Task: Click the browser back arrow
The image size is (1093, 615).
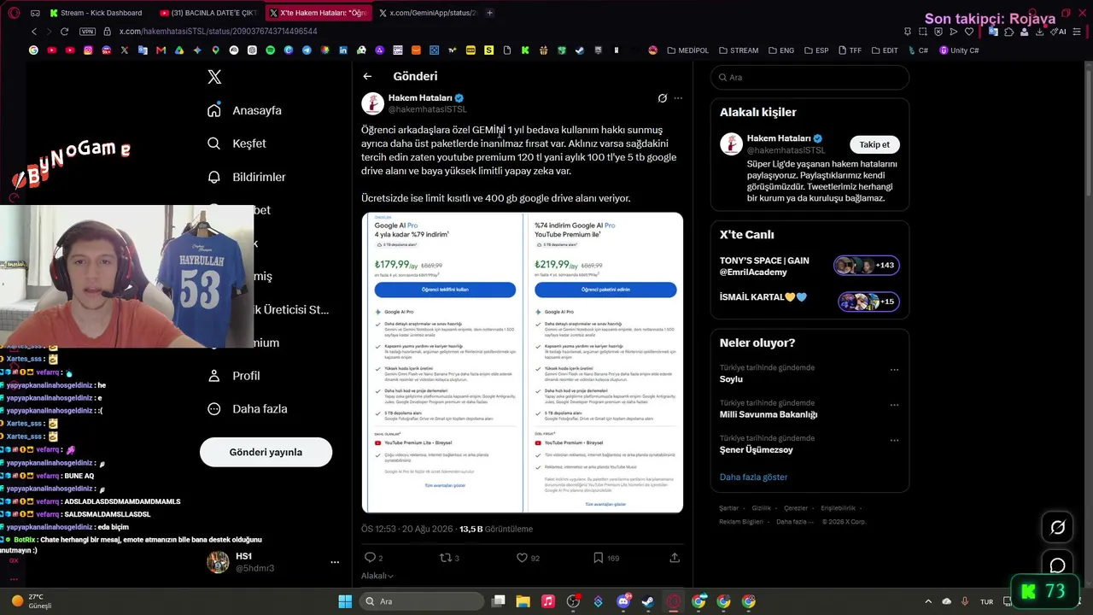Action: pyautogui.click(x=34, y=32)
